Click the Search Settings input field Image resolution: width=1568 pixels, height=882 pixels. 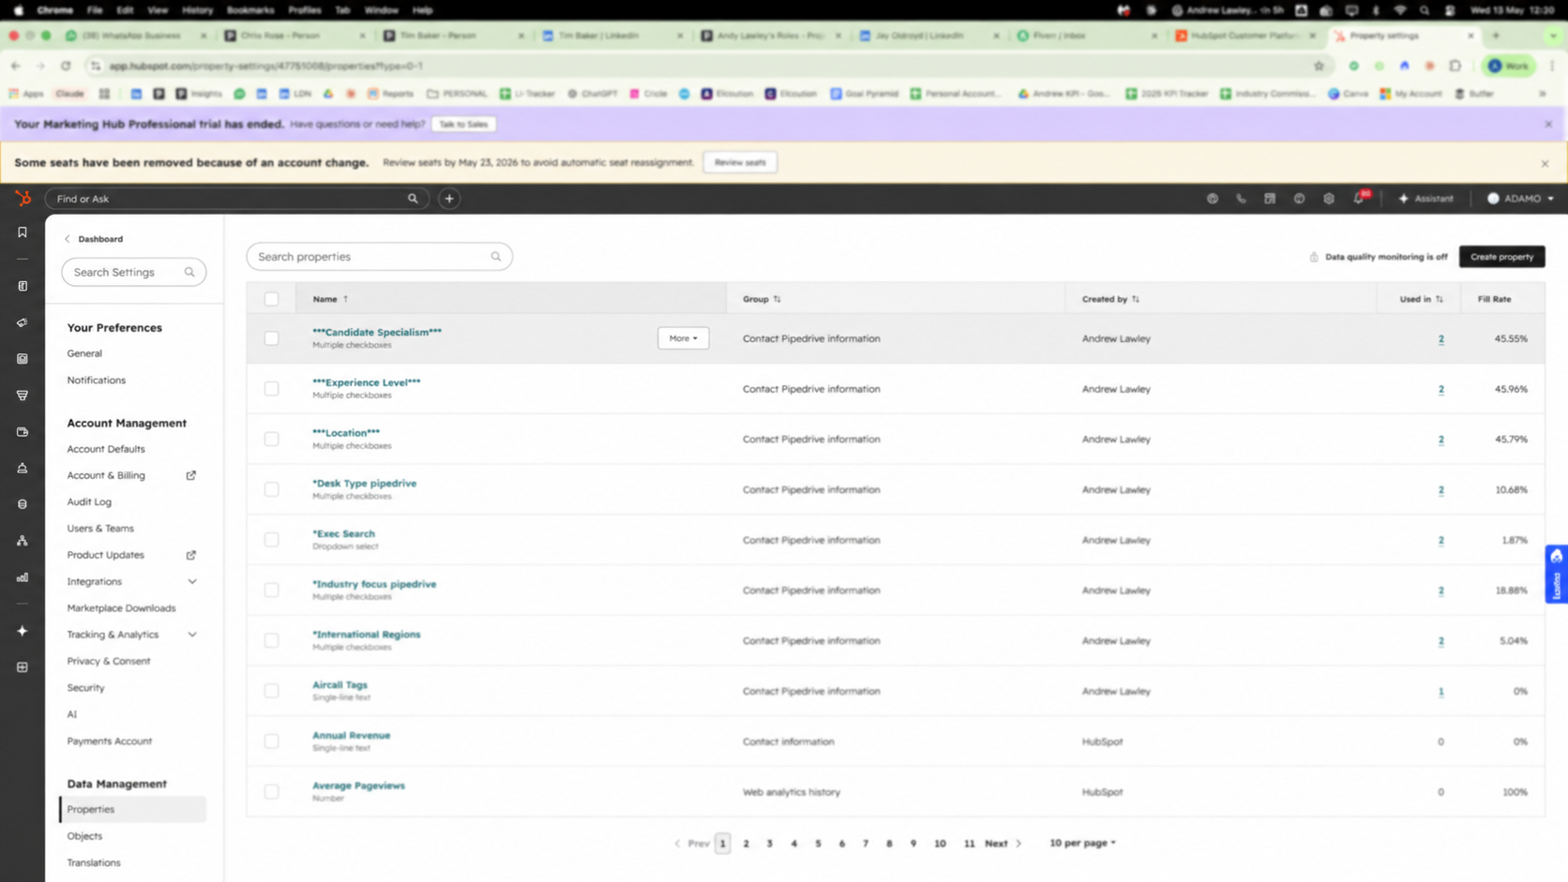tap(133, 273)
